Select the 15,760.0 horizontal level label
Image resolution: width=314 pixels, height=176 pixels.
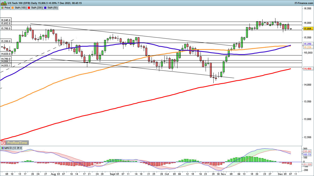click(6, 29)
